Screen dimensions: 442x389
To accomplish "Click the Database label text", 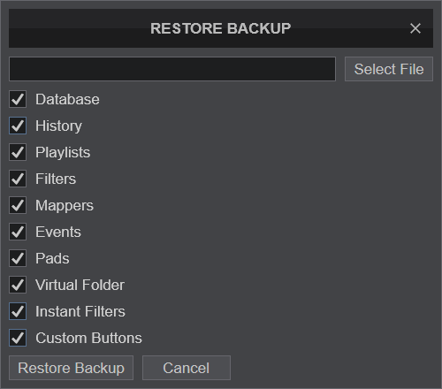I will (x=67, y=99).
